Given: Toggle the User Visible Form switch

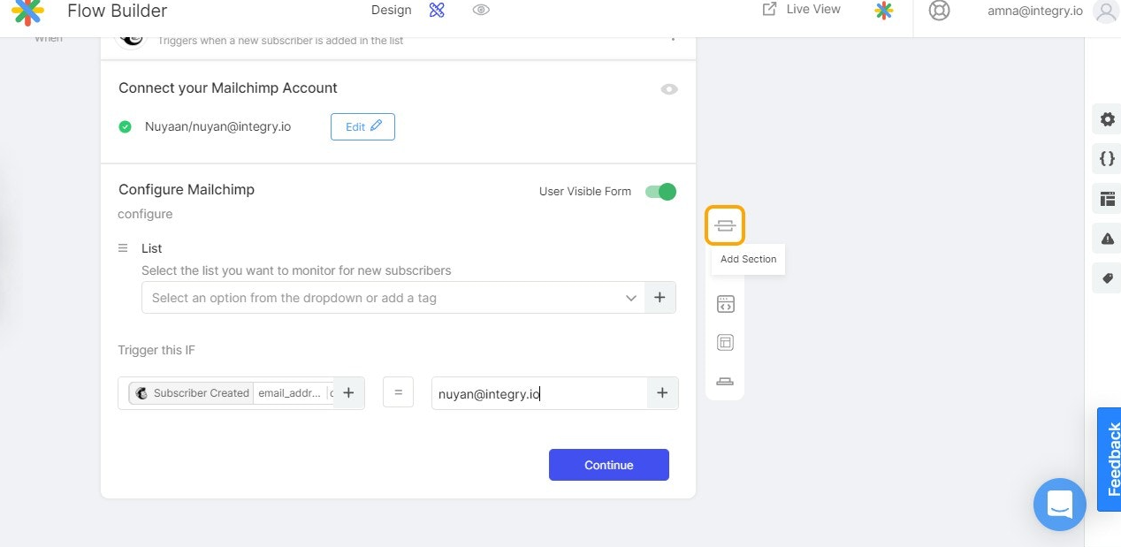Looking at the screenshot, I should pyautogui.click(x=660, y=192).
